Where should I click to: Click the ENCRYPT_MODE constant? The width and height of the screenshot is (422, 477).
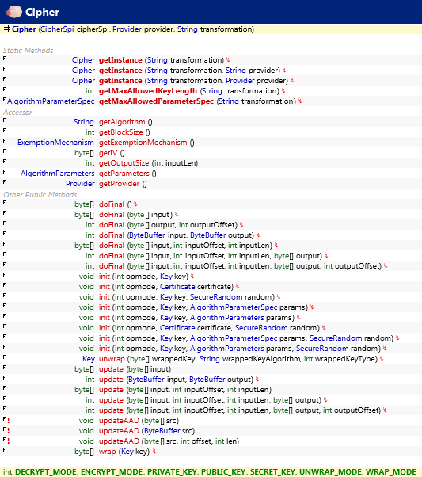click(x=112, y=472)
